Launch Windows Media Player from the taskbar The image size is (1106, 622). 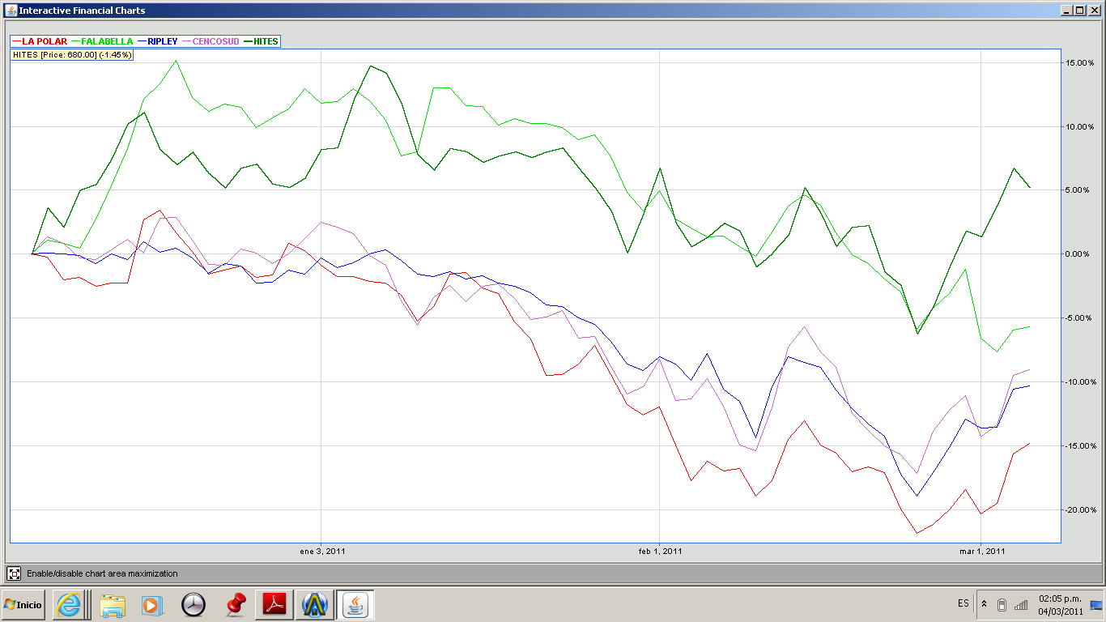pyautogui.click(x=151, y=604)
